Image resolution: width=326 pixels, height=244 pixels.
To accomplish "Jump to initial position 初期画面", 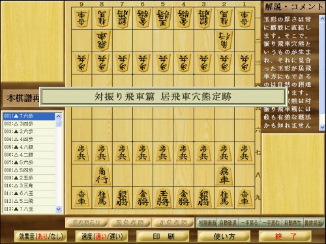I will click(207, 223).
